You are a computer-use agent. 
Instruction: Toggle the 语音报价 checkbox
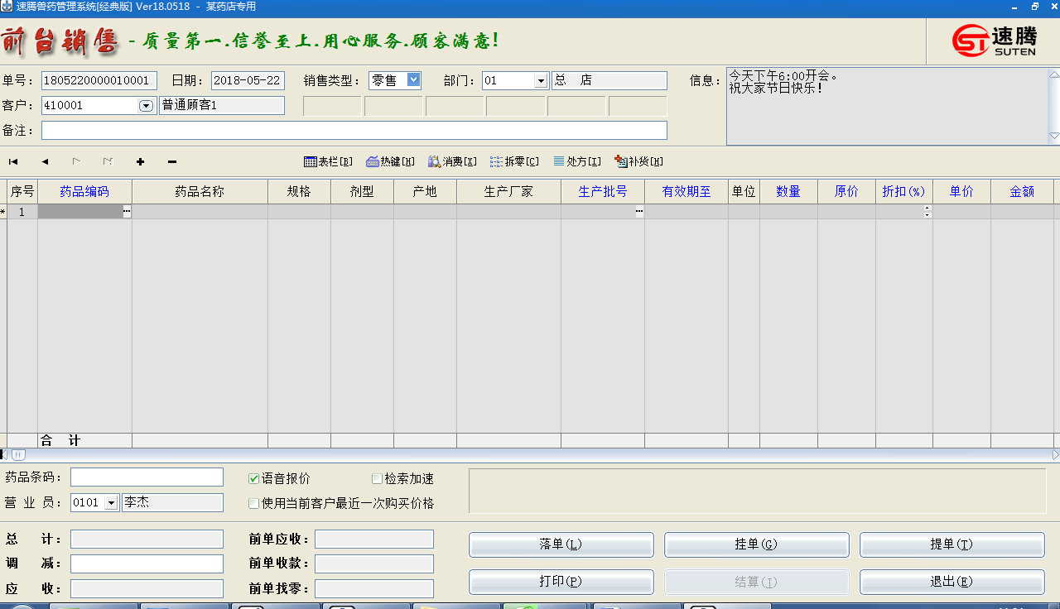[x=254, y=479]
